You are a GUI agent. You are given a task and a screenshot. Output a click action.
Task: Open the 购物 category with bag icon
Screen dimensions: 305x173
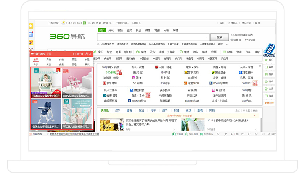pos(141,52)
